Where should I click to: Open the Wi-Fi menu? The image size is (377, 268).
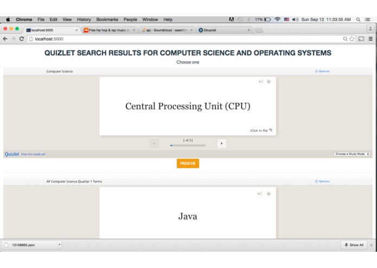point(277,20)
